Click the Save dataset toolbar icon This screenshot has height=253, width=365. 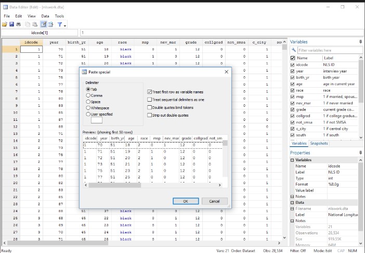point(11,24)
